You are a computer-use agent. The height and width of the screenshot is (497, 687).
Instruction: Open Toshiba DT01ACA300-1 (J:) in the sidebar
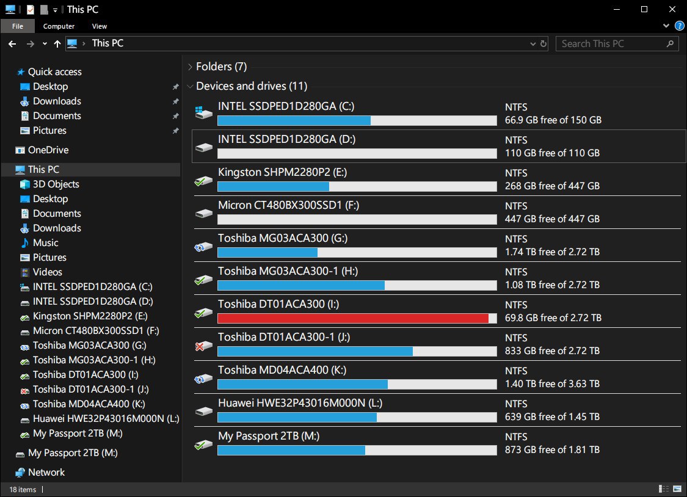[x=91, y=390]
